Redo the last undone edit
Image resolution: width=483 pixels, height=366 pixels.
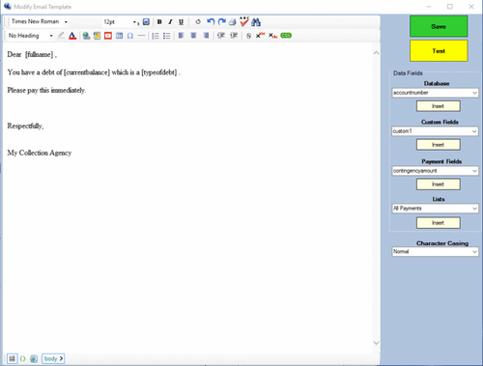tap(221, 22)
